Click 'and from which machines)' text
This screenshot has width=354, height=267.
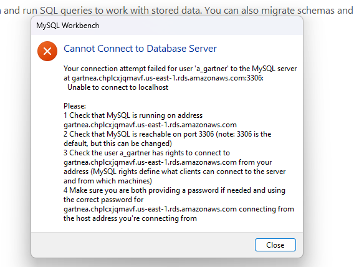108,181
